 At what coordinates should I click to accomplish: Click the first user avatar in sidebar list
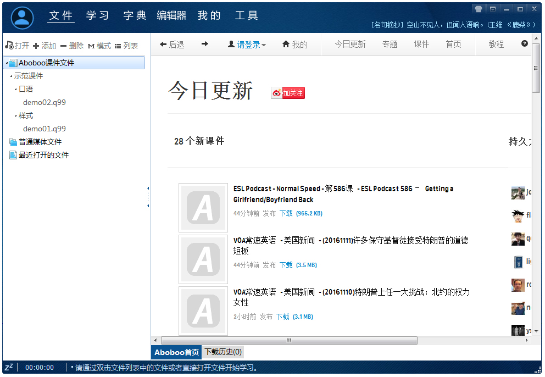[518, 193]
